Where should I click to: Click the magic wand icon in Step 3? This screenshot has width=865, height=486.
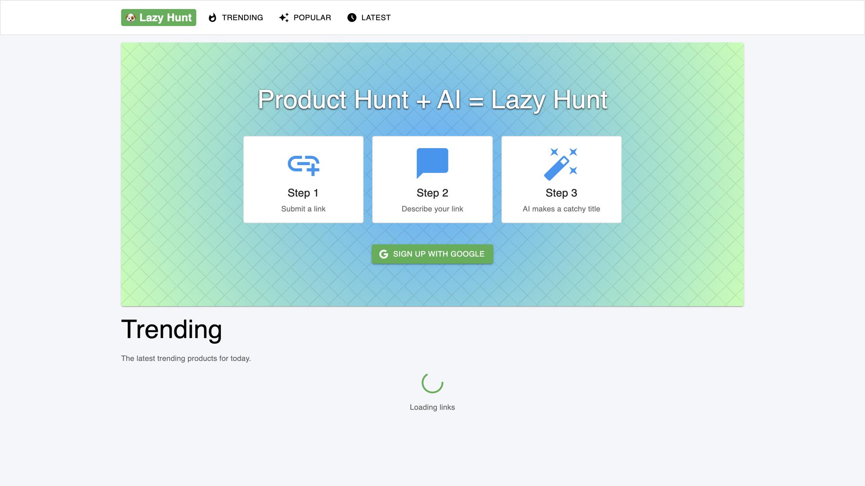pos(561,163)
